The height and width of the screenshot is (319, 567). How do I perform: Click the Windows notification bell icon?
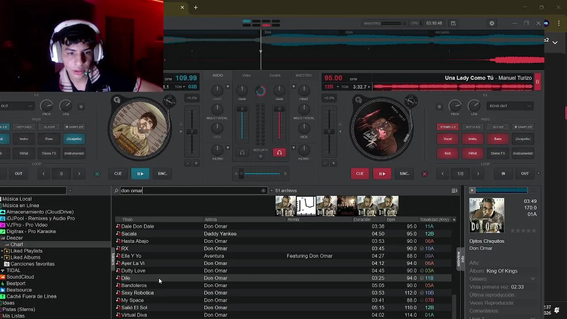point(557,309)
